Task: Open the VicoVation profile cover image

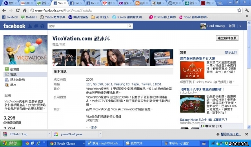Action: pyautogui.click(x=25, y=50)
